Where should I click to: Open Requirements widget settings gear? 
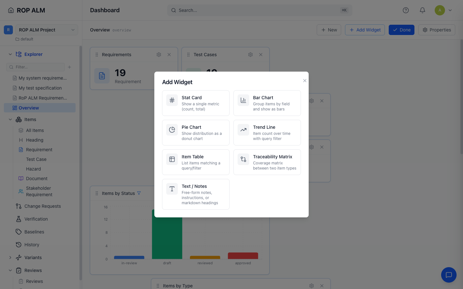(159, 55)
